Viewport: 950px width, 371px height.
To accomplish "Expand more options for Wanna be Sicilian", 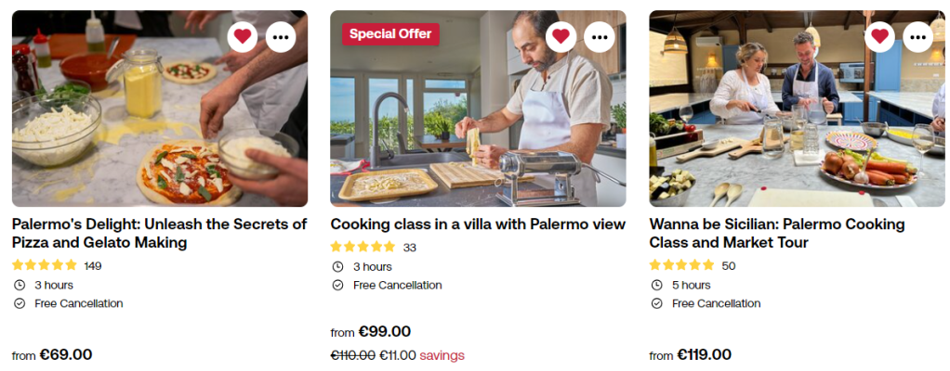I will [918, 36].
